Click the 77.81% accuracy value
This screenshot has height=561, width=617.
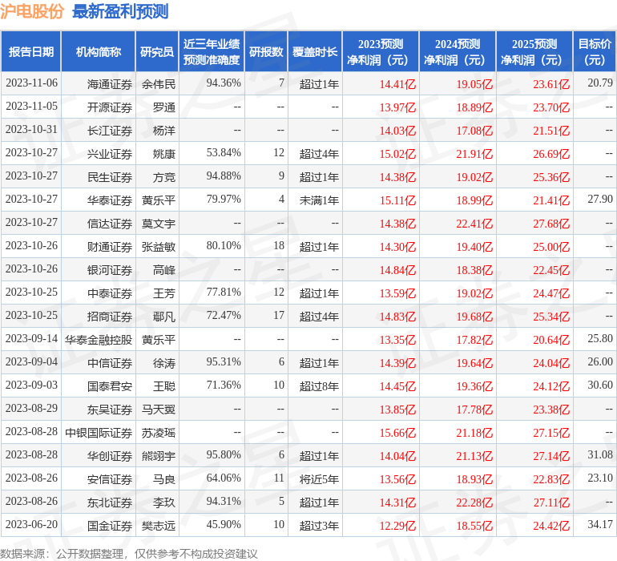click(224, 292)
